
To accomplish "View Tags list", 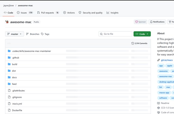I will click(45, 34).
